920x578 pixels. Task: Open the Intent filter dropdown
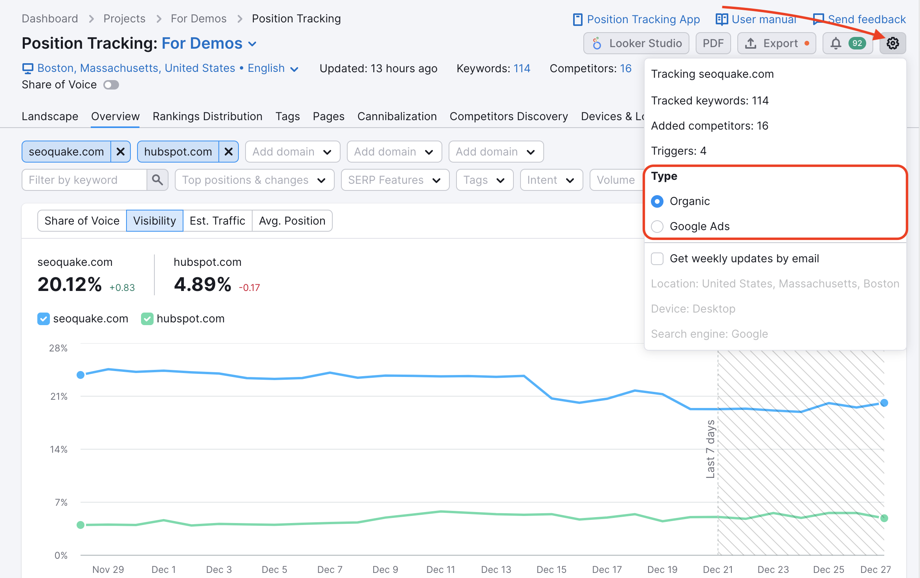coord(552,180)
